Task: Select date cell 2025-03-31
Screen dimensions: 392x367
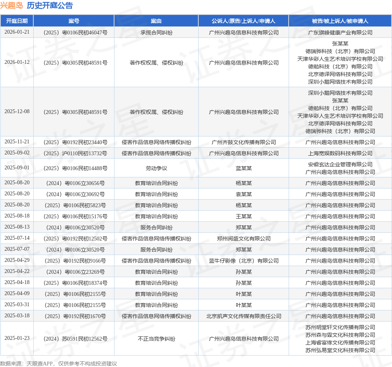Action: (17, 305)
